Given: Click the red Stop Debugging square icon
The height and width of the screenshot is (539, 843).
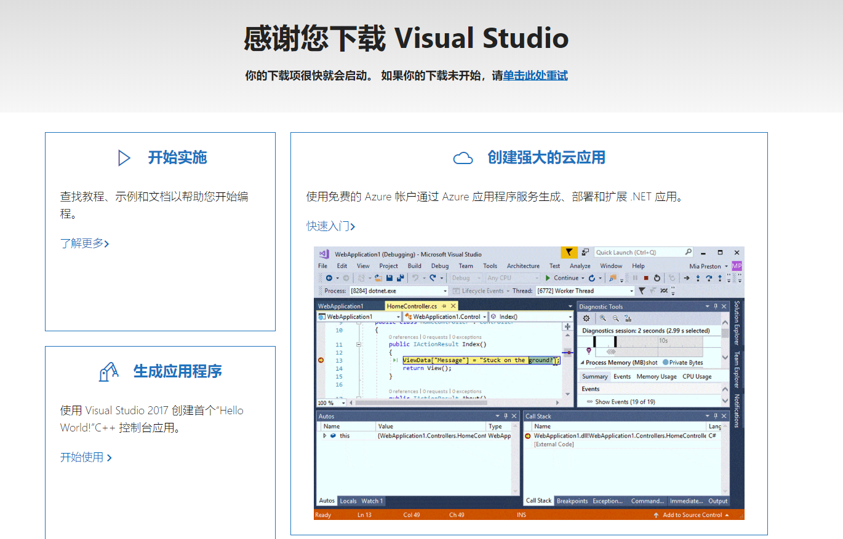Looking at the screenshot, I should point(645,278).
